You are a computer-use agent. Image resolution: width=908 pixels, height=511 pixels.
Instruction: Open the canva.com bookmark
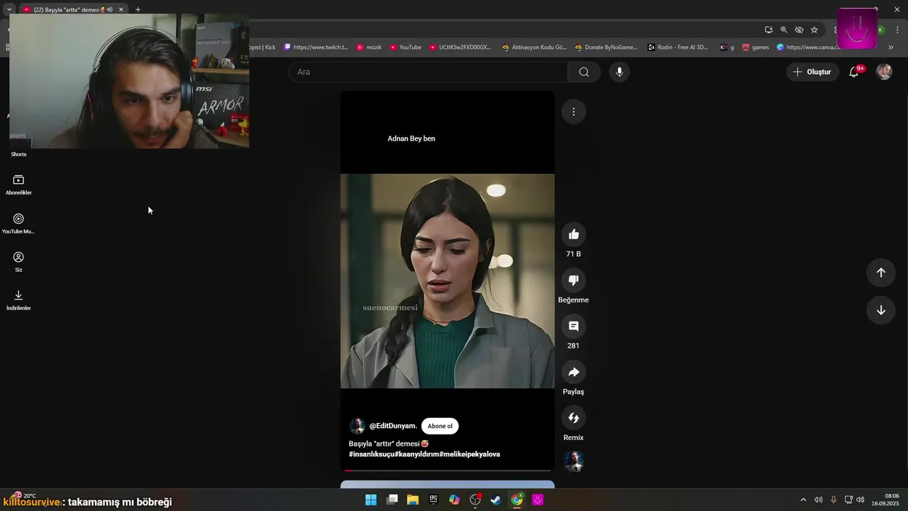(x=808, y=48)
